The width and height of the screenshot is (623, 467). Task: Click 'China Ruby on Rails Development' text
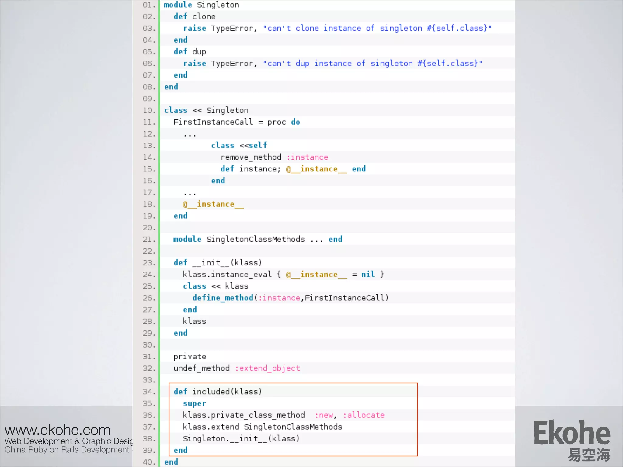tap(67, 450)
